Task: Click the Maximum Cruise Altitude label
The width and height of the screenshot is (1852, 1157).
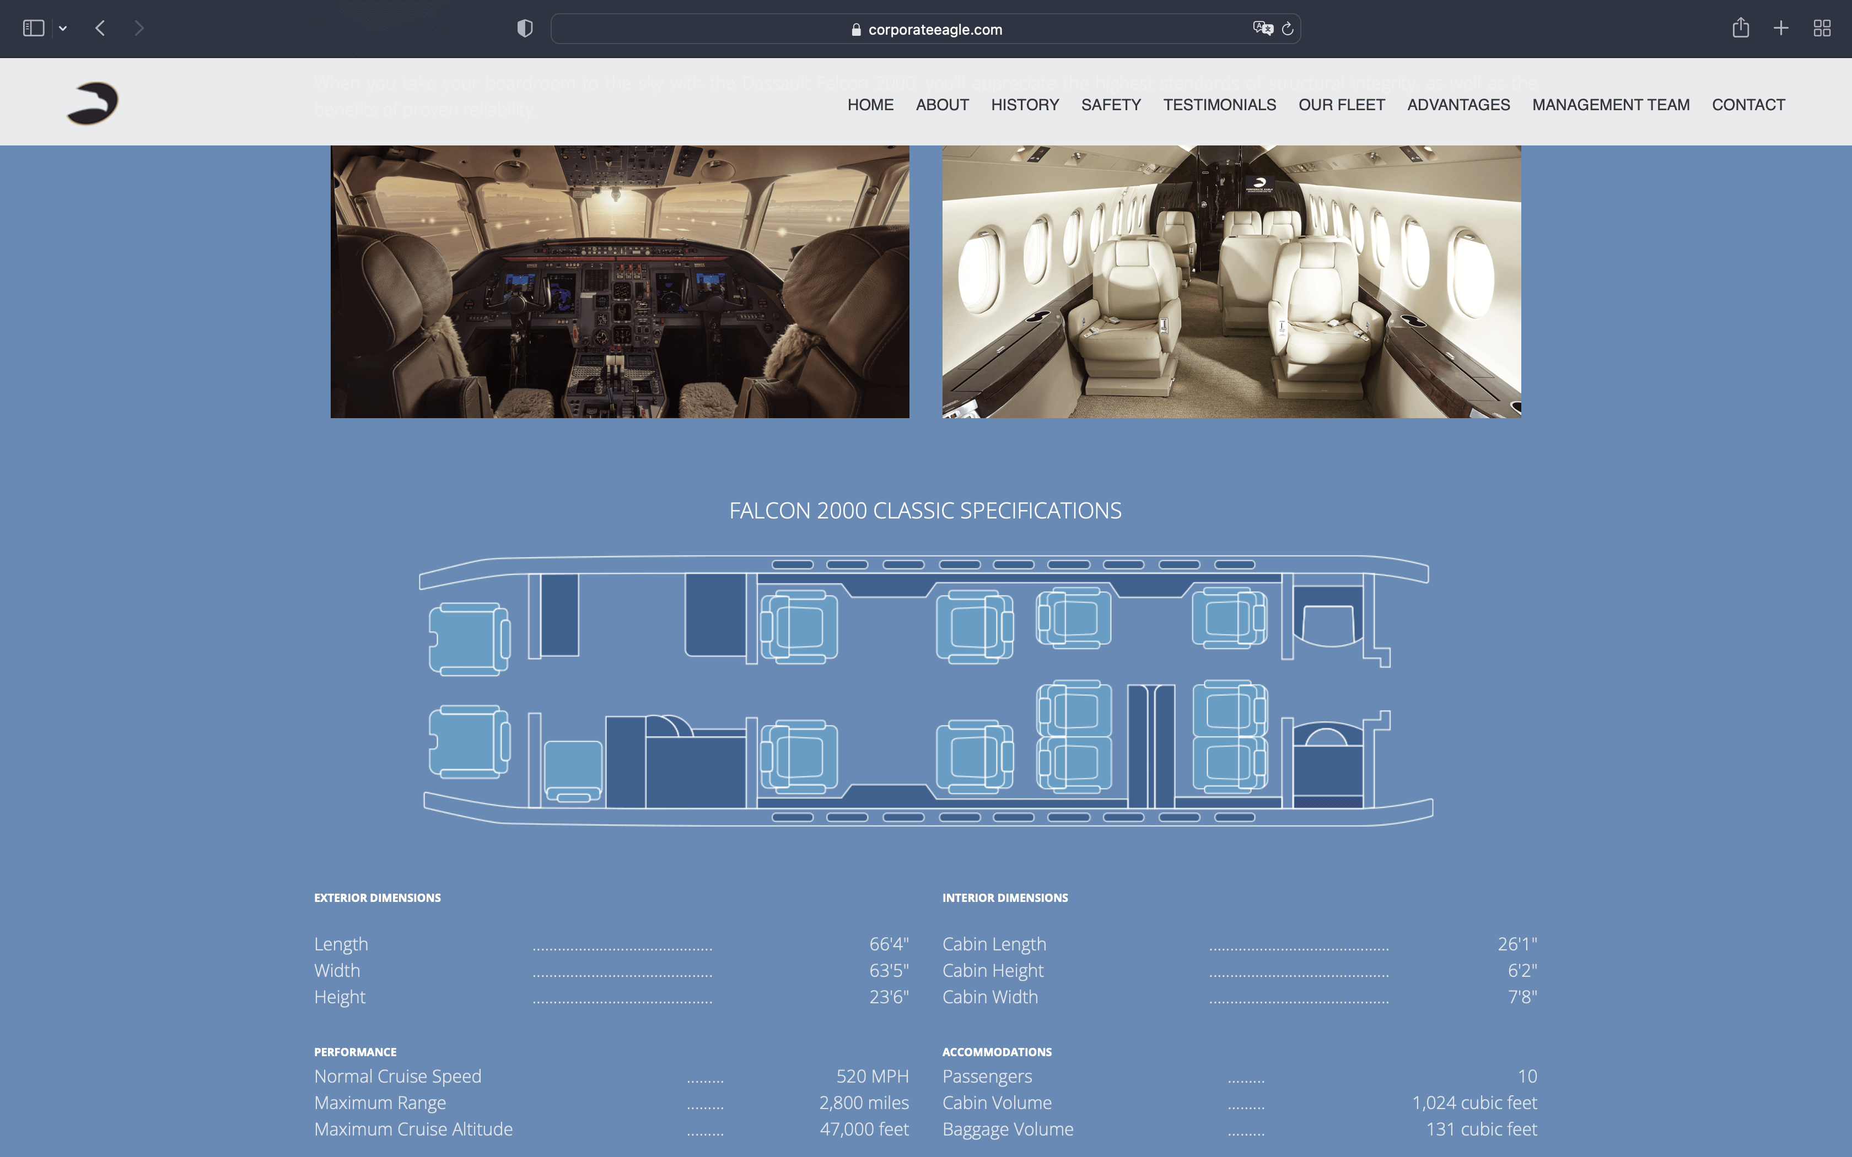Action: pyautogui.click(x=413, y=1129)
